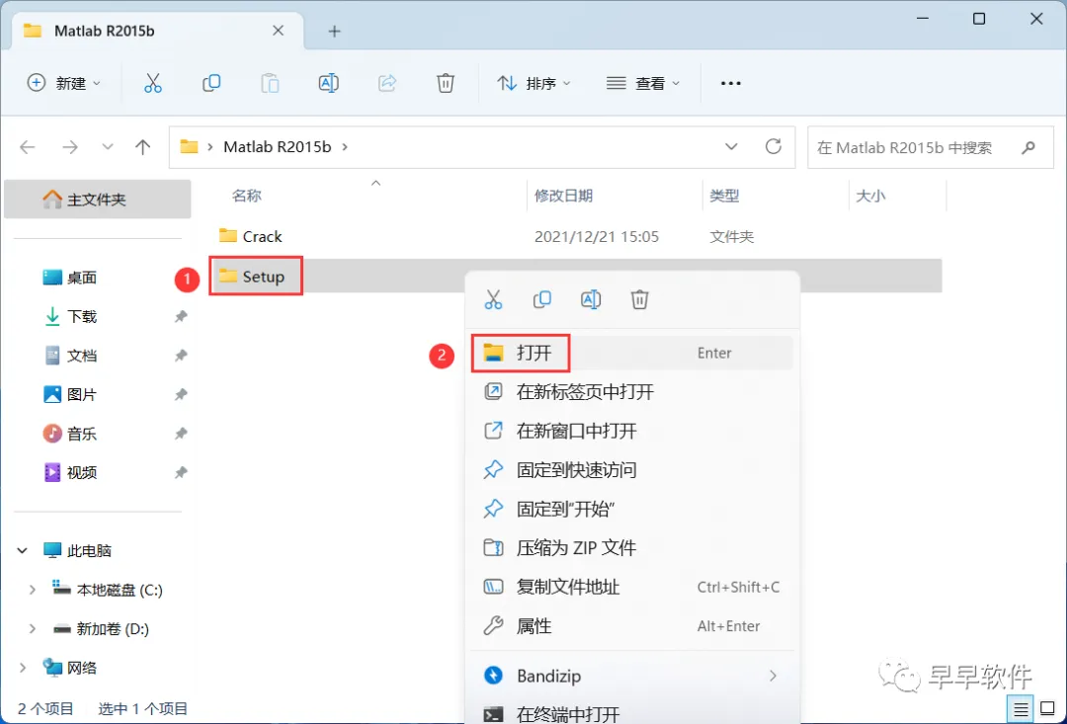Choose 在新标签页中打开
Viewport: 1067px width, 724px height.
click(632, 392)
